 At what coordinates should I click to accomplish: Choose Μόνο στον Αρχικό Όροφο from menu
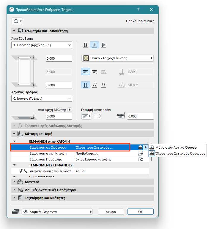(177, 147)
